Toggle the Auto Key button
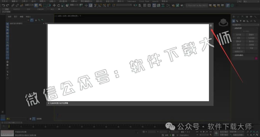The width and height of the screenshot is (260, 137). pos(224,132)
